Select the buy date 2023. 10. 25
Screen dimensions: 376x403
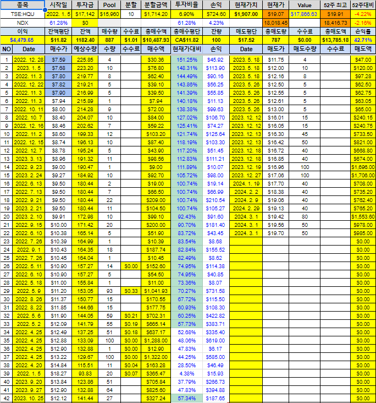point(29,399)
